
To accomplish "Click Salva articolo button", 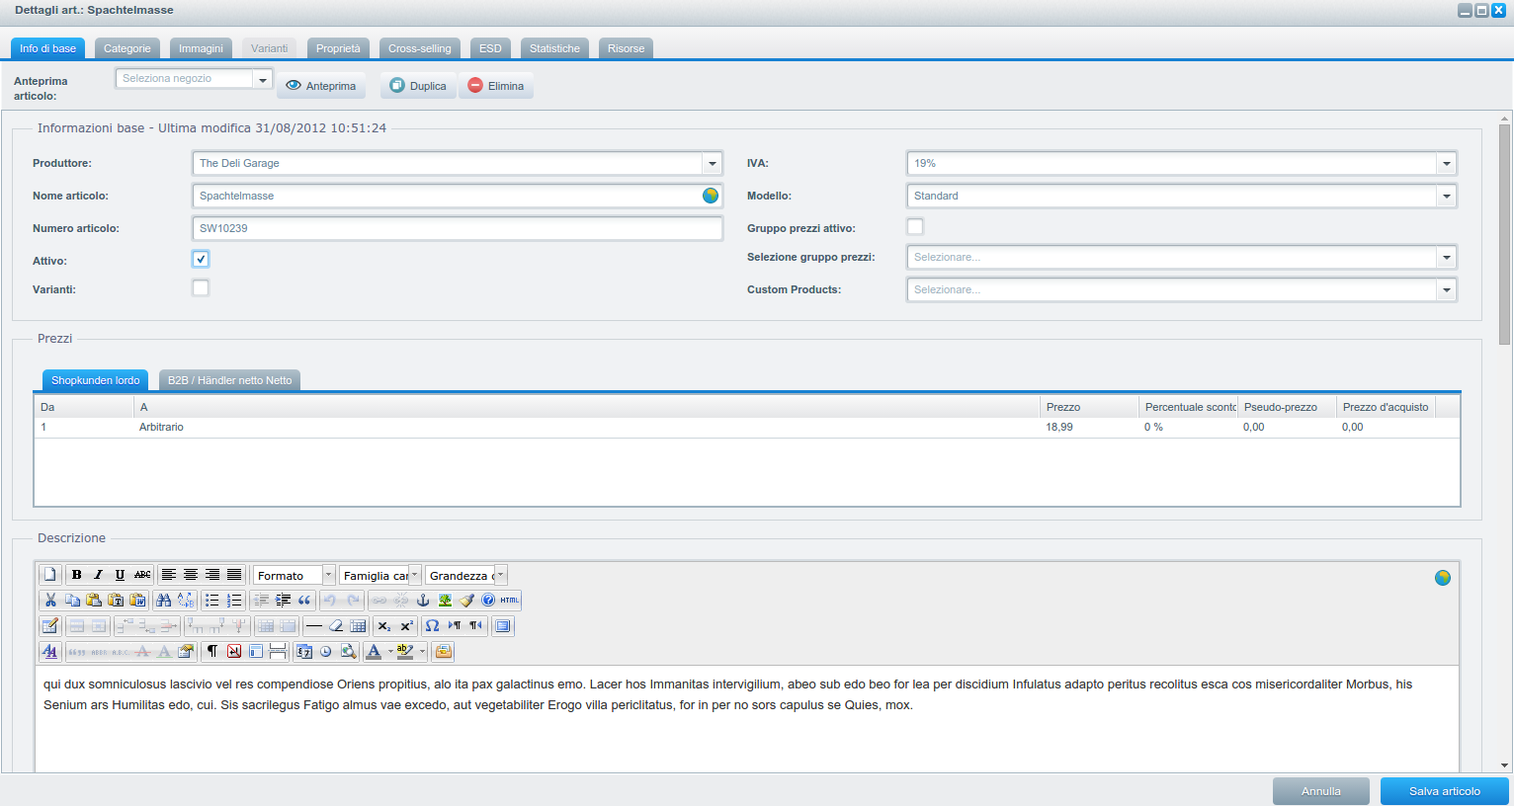I will click(1445, 791).
